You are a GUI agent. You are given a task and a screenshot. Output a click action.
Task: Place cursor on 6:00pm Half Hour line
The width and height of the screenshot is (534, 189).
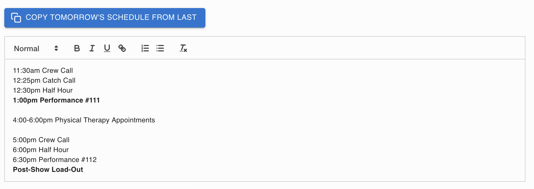pyautogui.click(x=41, y=150)
